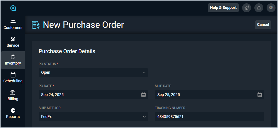
Task: Click the app logo icon
Action: 13,8
